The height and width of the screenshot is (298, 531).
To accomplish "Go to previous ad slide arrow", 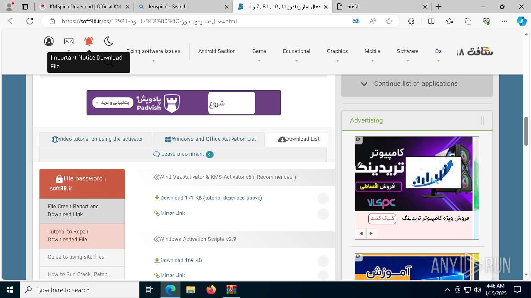I will (x=361, y=233).
